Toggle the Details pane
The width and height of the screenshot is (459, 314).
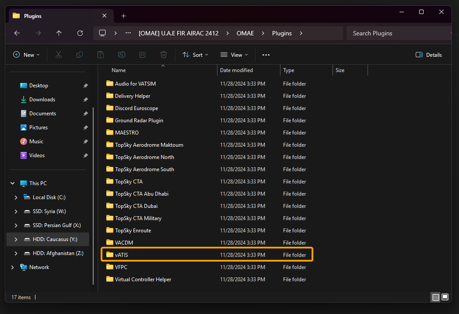[428, 55]
